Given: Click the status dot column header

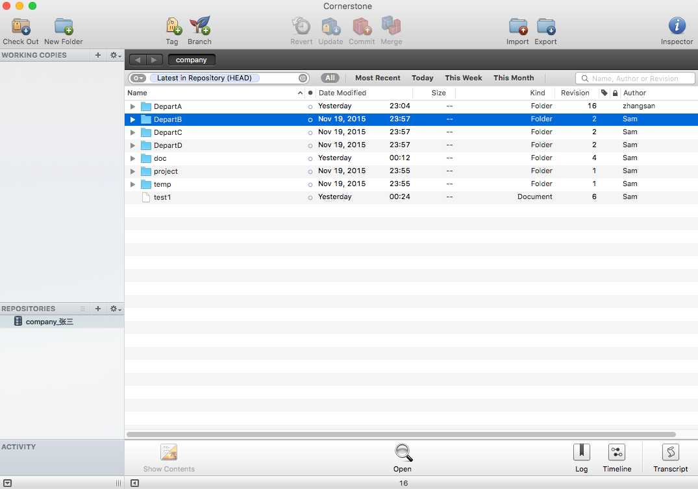Looking at the screenshot, I should tap(310, 93).
